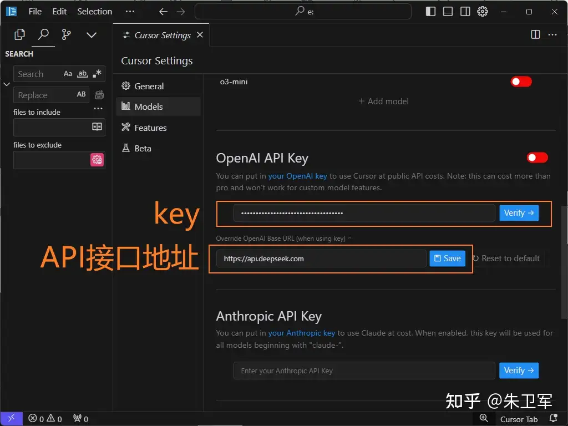Click the Cursor app logo icon
The height and width of the screenshot is (426, 568).
pos(12,12)
